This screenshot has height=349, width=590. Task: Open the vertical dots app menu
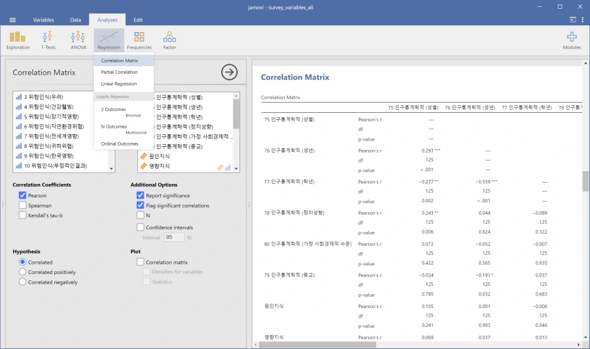[x=582, y=20]
